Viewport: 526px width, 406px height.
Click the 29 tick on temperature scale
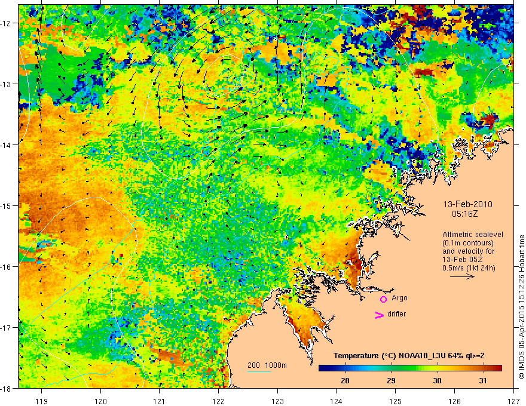pos(391,381)
